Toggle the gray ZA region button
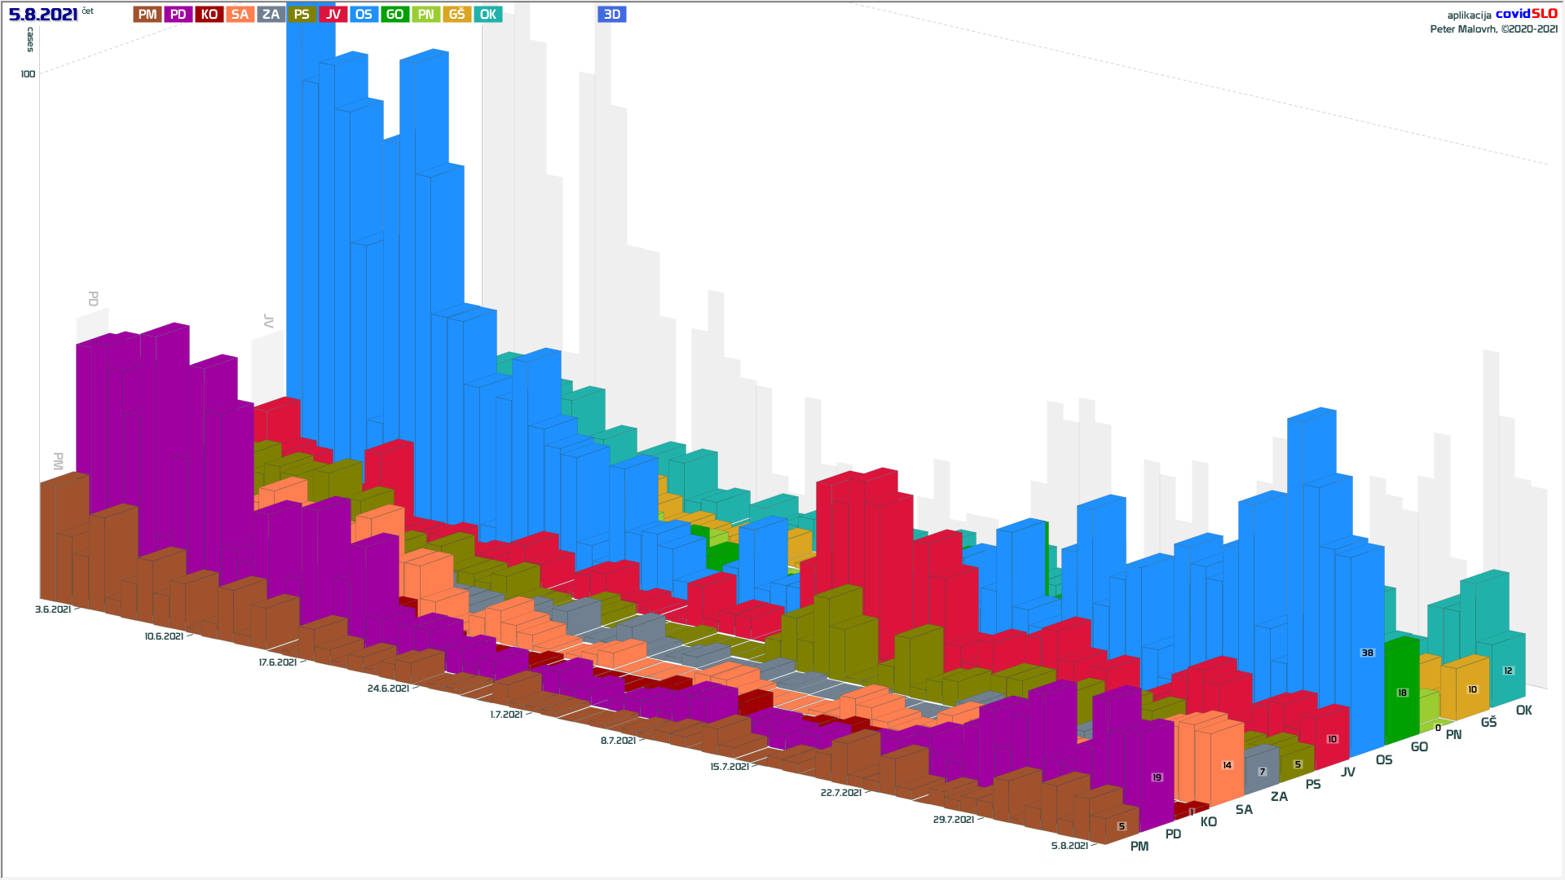 (x=271, y=15)
